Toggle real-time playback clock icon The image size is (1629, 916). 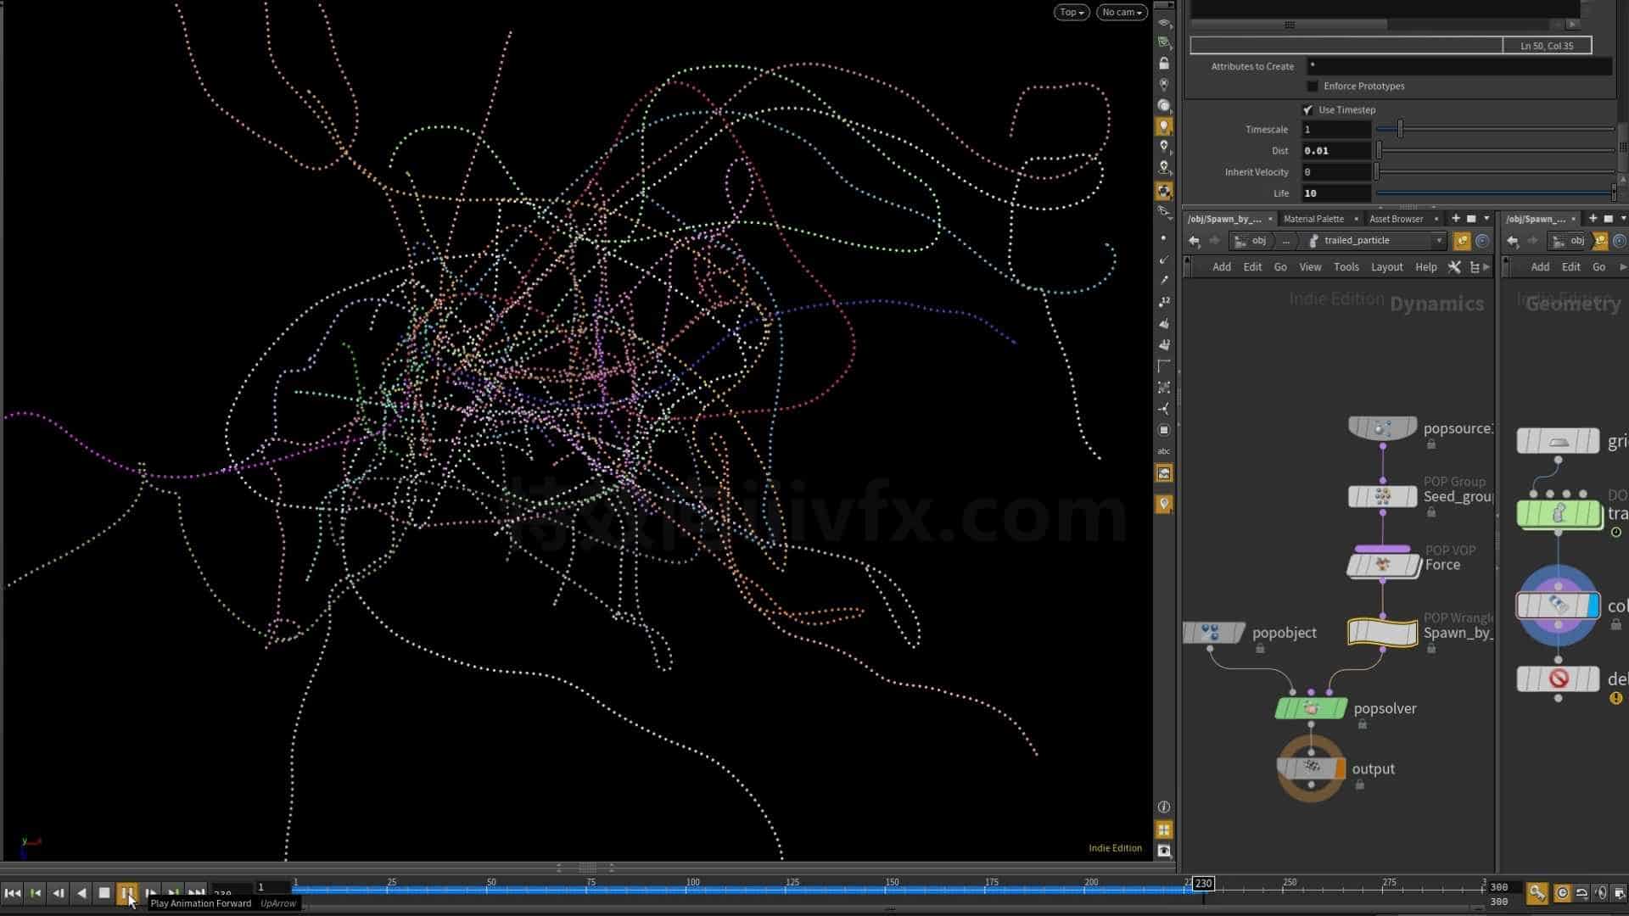[x=1562, y=893]
